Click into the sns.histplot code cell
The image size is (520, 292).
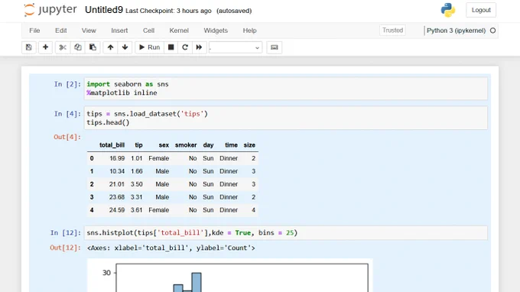click(286, 232)
